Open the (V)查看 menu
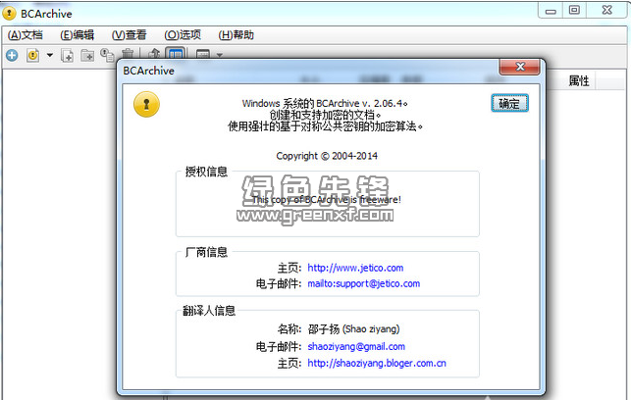The width and height of the screenshot is (631, 400). tap(130, 35)
